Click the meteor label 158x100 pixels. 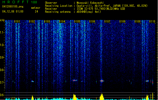pyautogui.click(x=36, y=8)
